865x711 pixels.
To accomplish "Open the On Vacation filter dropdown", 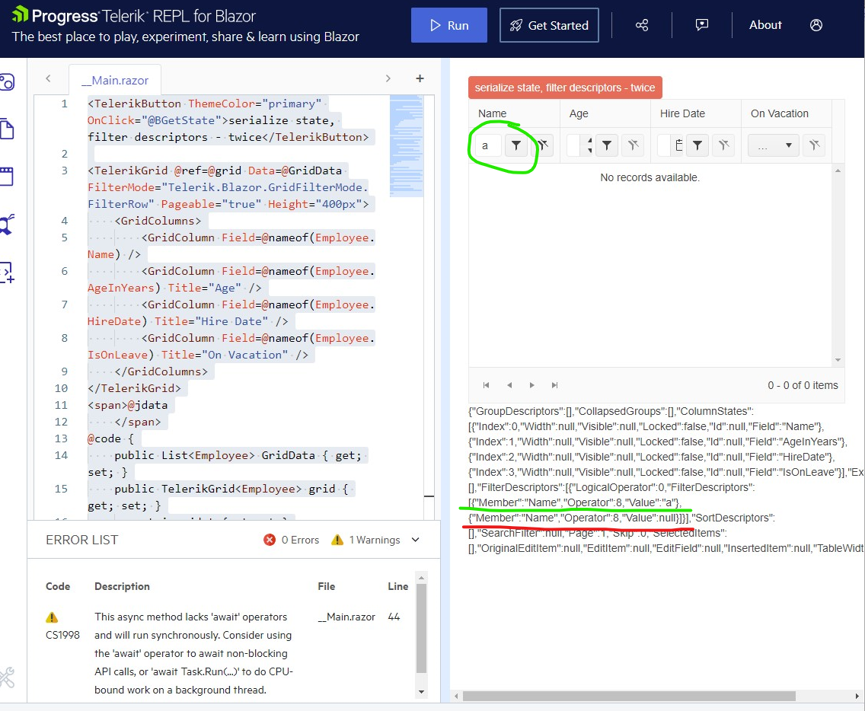I will coord(774,145).
